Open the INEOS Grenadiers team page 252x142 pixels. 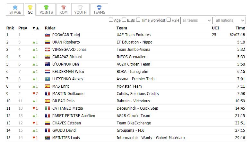tap(132, 57)
